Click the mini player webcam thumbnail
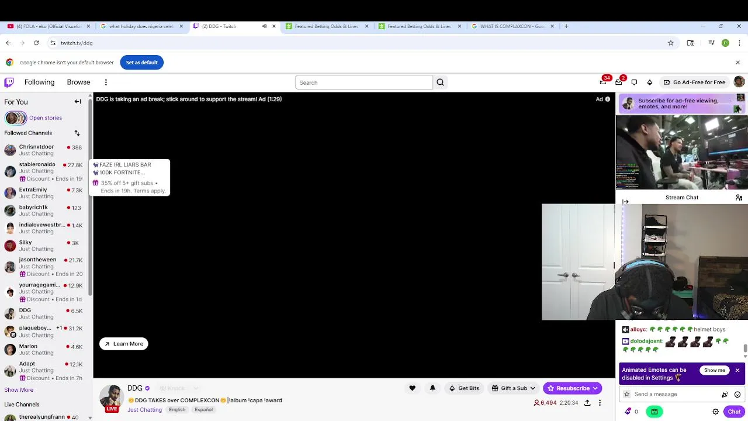748x421 pixels. coord(681,153)
